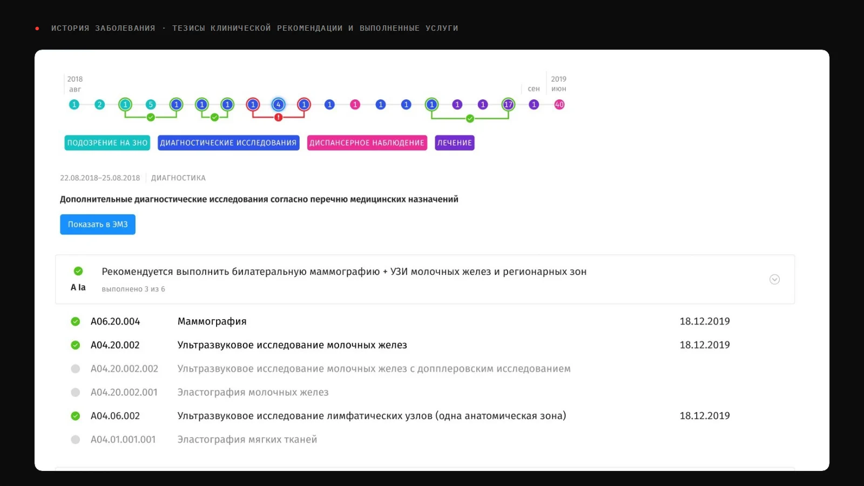864x486 pixels.
Task: Click the lymph node ultrasound service name
Action: pyautogui.click(x=372, y=416)
